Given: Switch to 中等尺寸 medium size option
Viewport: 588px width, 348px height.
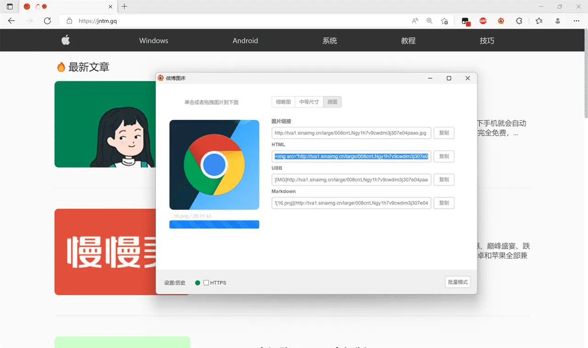Looking at the screenshot, I should point(309,102).
